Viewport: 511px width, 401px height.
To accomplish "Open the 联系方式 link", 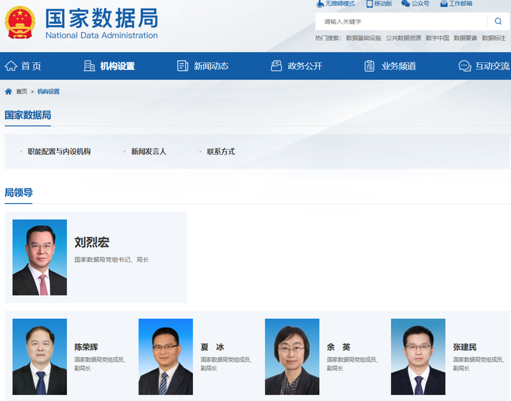I will [x=221, y=151].
